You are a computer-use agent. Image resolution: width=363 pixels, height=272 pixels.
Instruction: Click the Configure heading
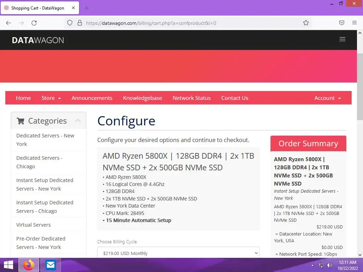pyautogui.click(x=126, y=121)
